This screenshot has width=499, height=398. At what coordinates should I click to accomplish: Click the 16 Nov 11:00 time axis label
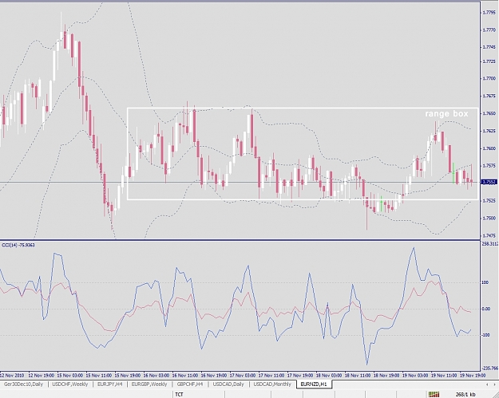point(187,375)
